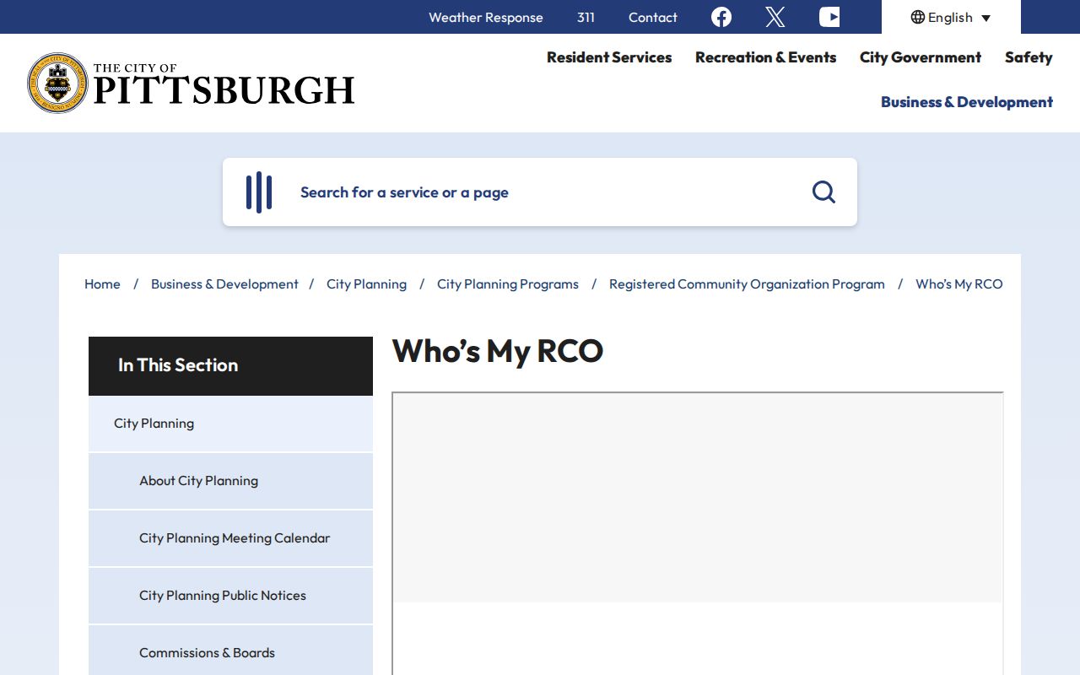Open the Resident Services menu
This screenshot has height=675, width=1080.
coord(609,57)
